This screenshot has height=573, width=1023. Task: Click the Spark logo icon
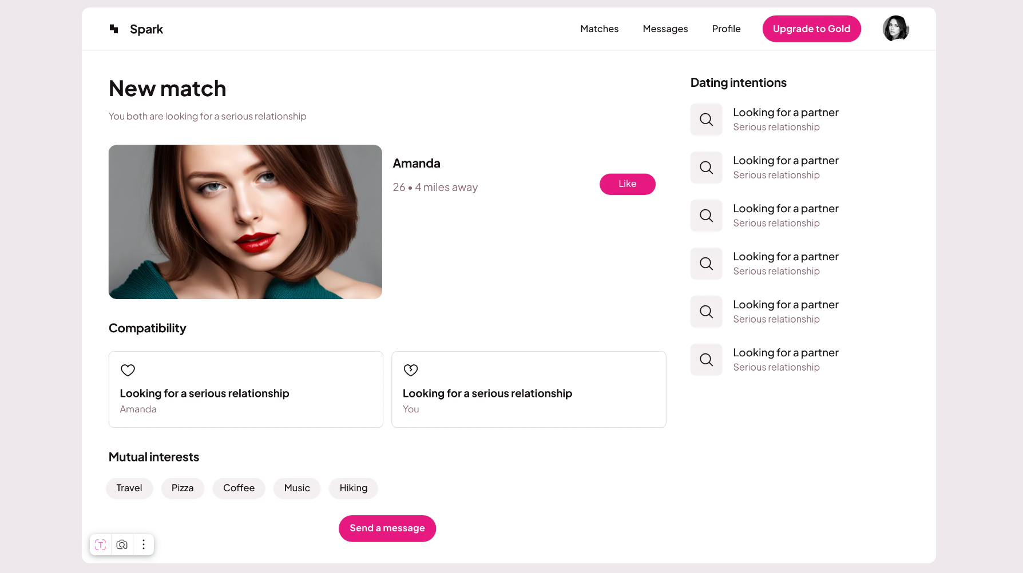(114, 29)
